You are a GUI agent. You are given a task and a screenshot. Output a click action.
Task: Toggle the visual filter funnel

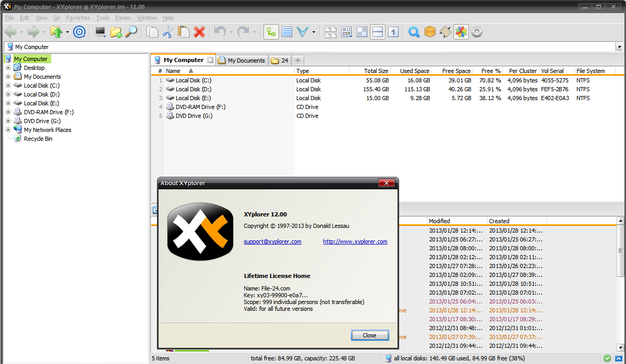pyautogui.click(x=302, y=32)
